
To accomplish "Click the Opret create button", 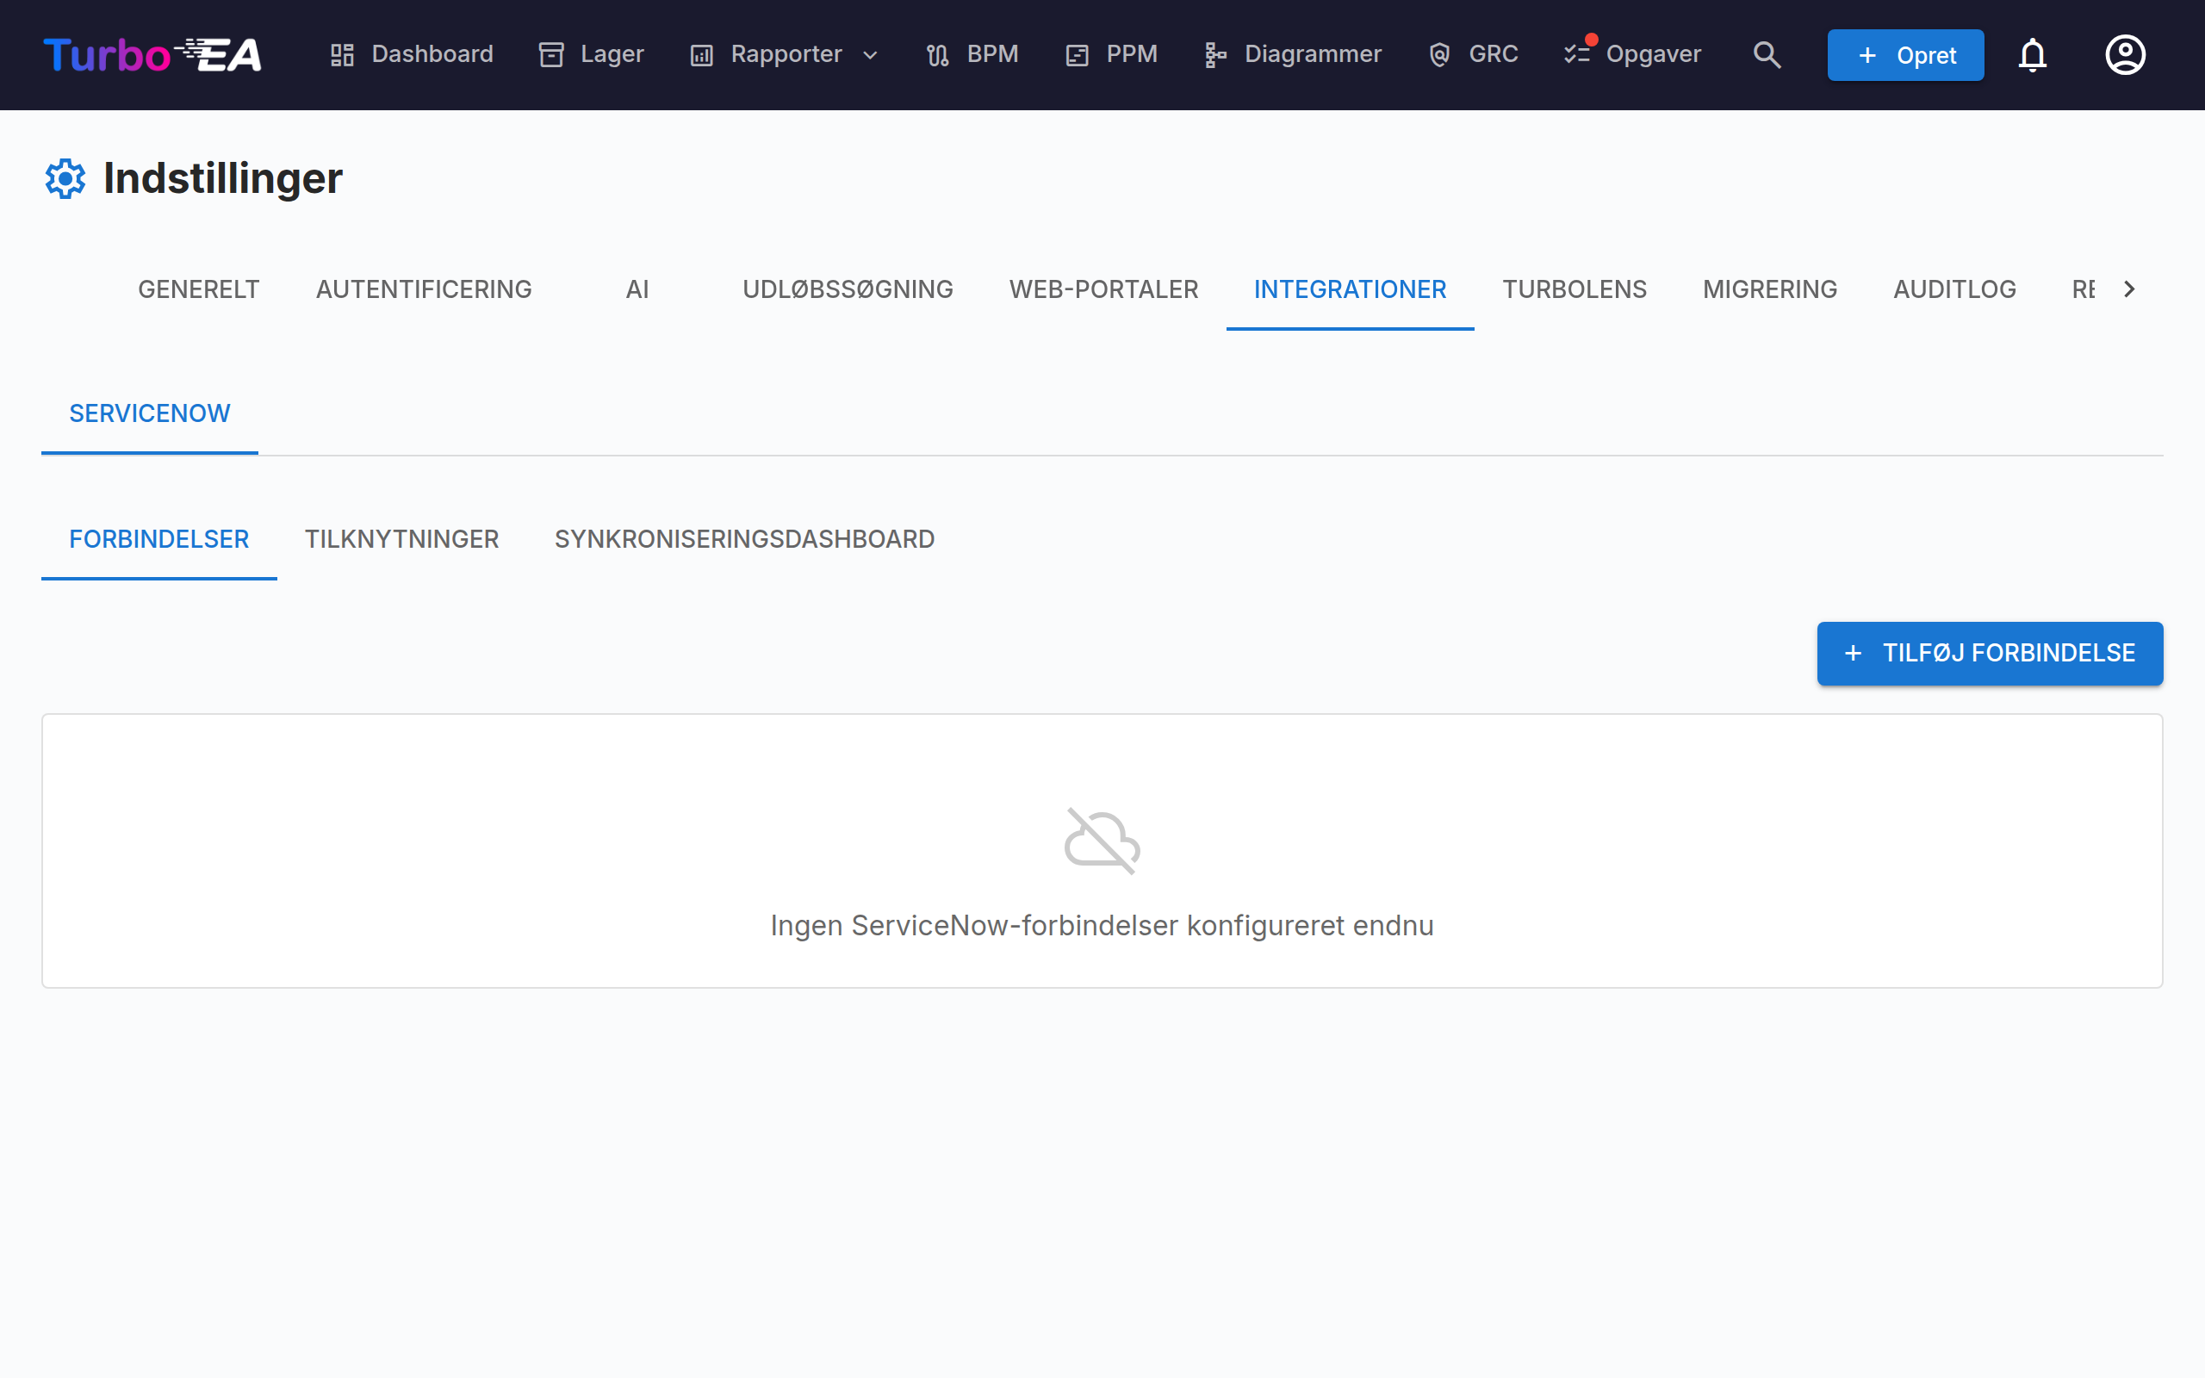I will pos(1905,54).
